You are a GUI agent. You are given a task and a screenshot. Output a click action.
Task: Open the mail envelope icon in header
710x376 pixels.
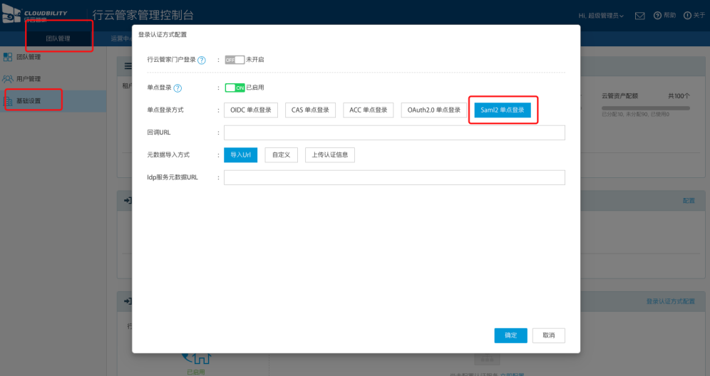[640, 16]
